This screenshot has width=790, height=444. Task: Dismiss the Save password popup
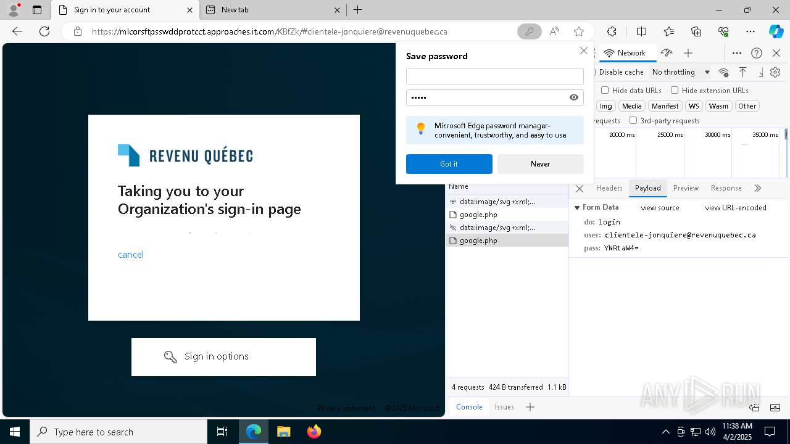(x=584, y=51)
